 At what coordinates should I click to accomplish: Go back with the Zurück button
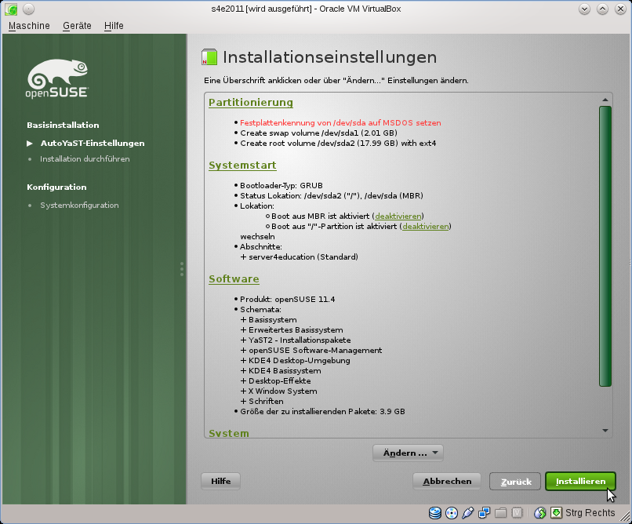[515, 482]
